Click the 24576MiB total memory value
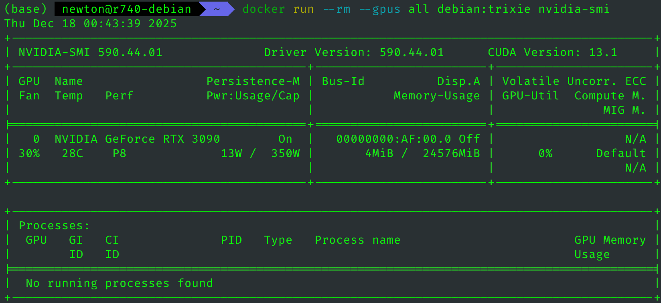 [451, 154]
